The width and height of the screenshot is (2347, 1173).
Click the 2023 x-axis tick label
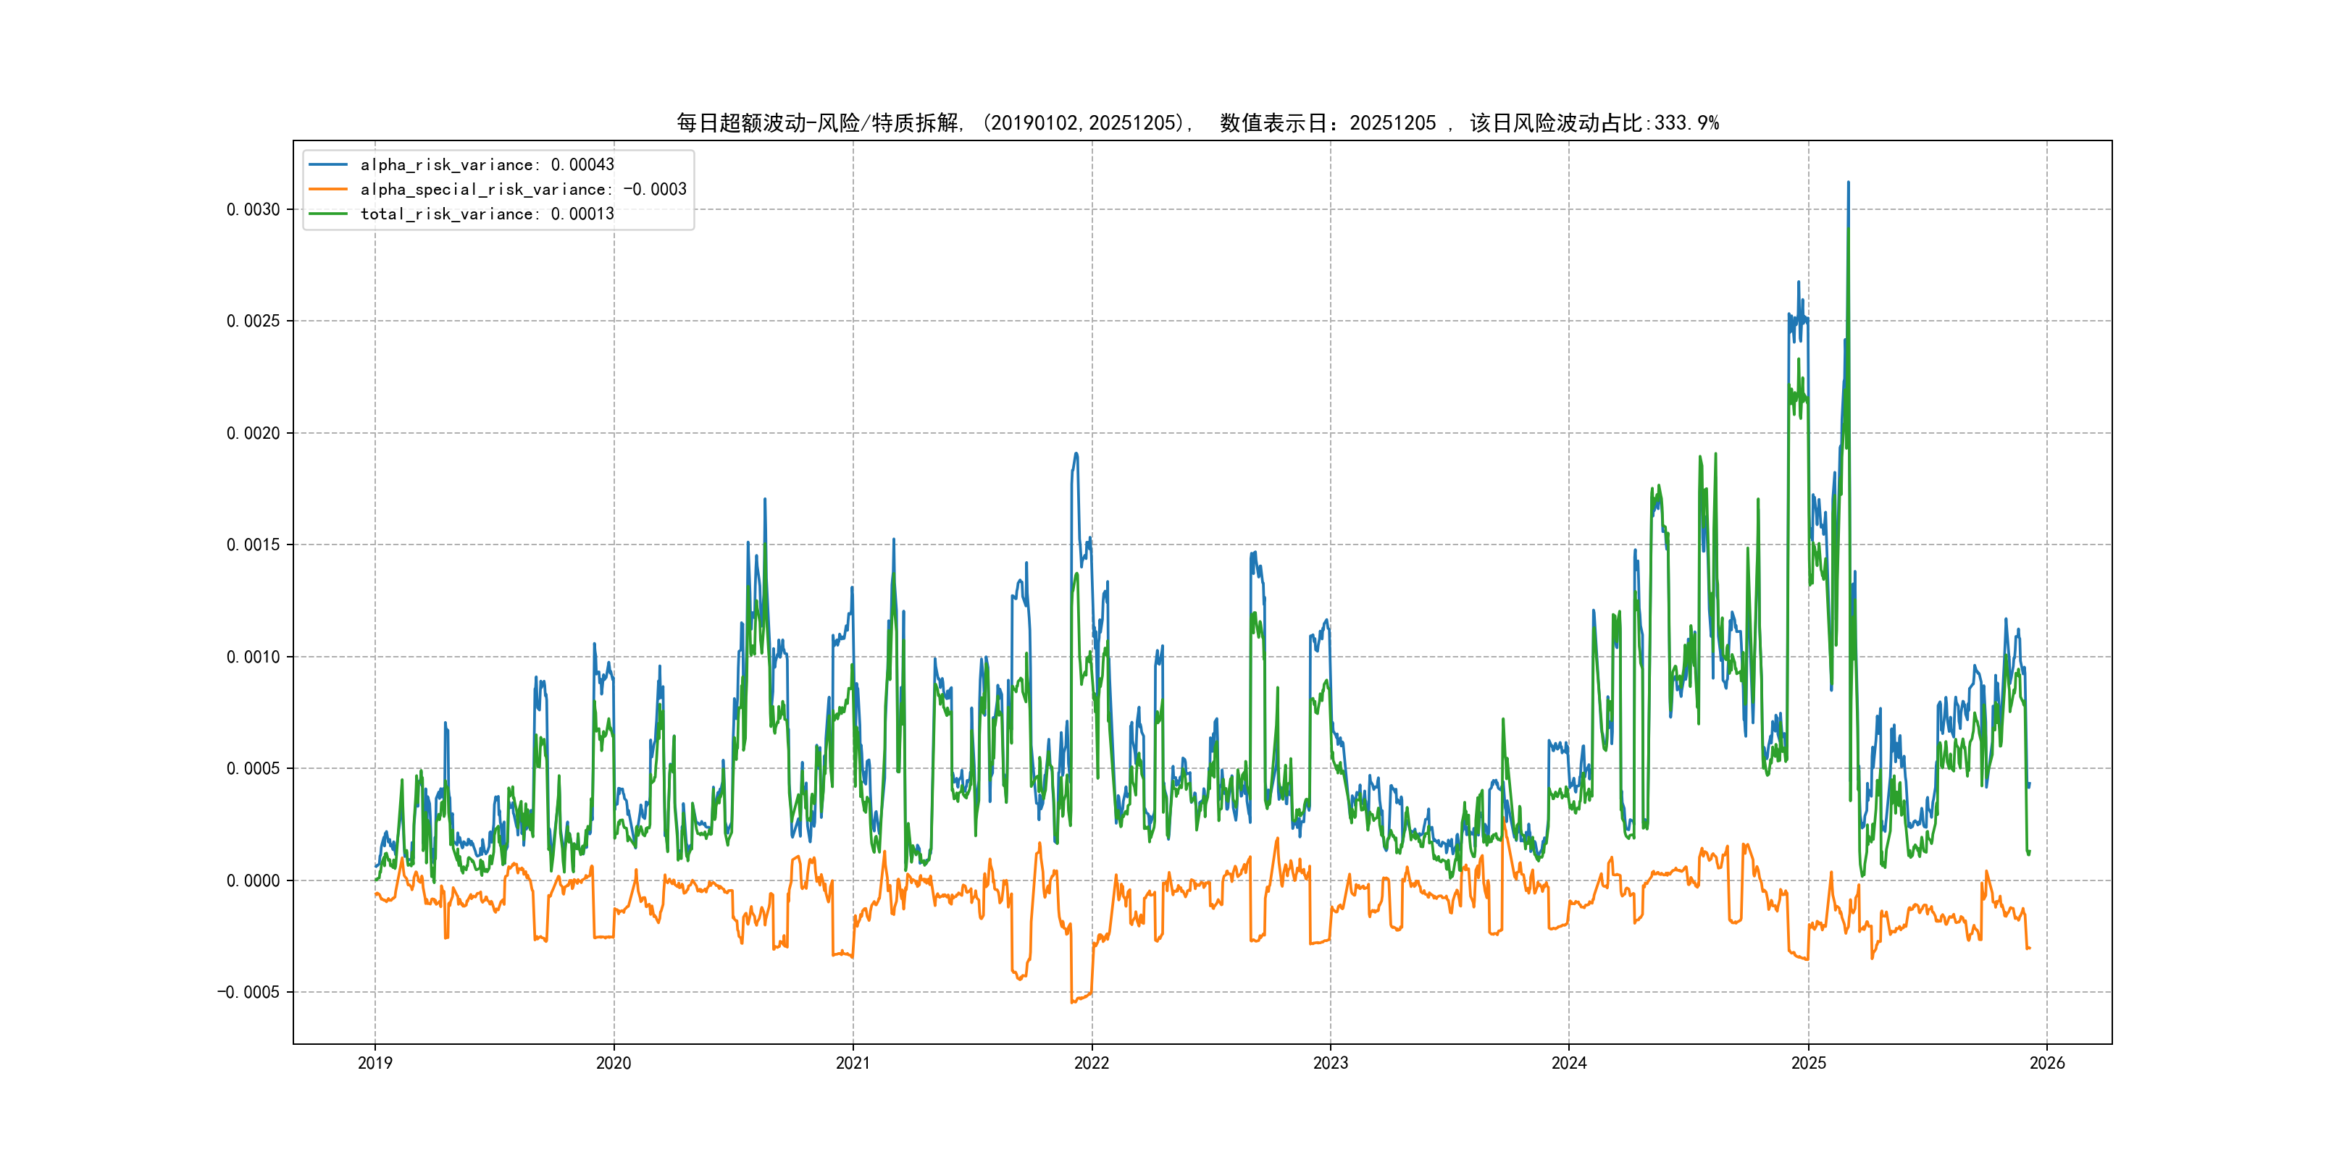coord(1330,1063)
